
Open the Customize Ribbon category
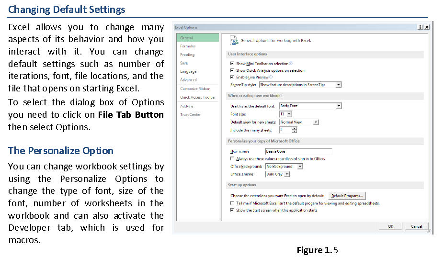tap(195, 89)
